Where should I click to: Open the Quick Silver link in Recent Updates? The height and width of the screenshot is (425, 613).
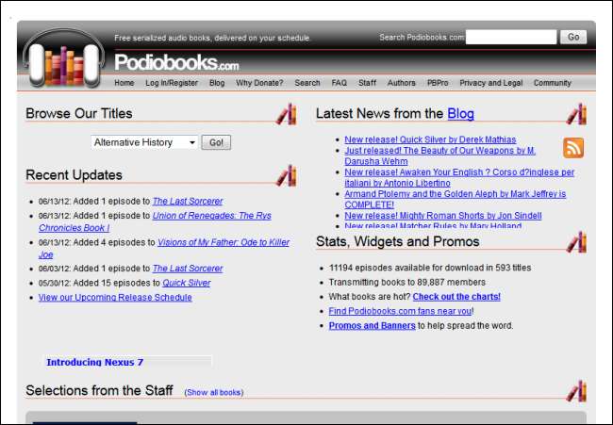point(187,283)
